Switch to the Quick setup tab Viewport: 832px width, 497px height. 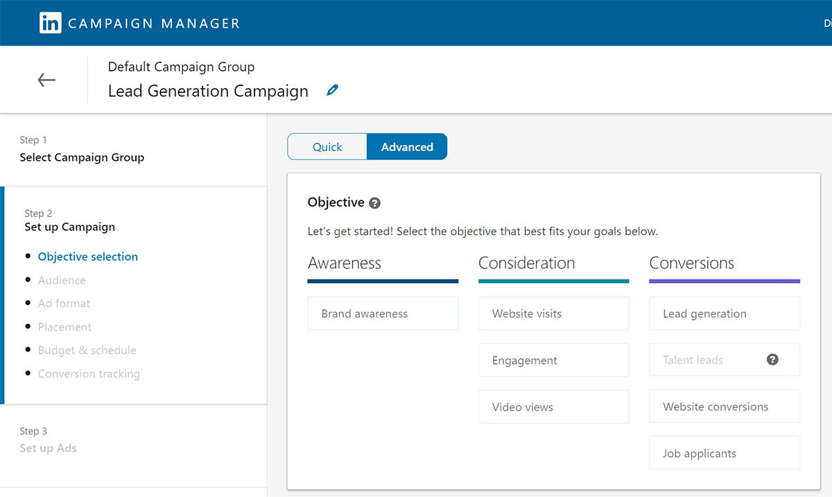(327, 146)
